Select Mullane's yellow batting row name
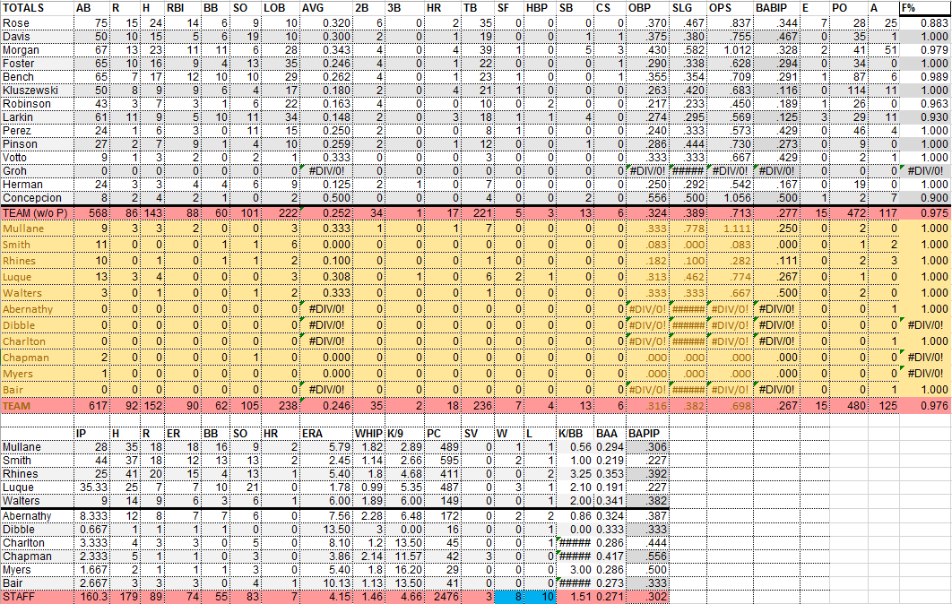Screen dimensions: 952x604 37,229
